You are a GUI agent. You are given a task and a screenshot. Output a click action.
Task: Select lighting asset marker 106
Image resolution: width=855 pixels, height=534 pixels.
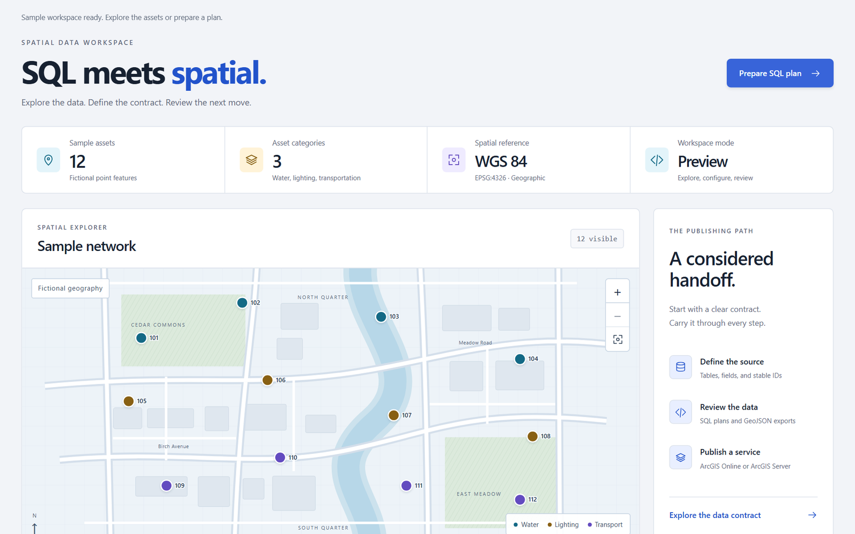click(x=268, y=380)
